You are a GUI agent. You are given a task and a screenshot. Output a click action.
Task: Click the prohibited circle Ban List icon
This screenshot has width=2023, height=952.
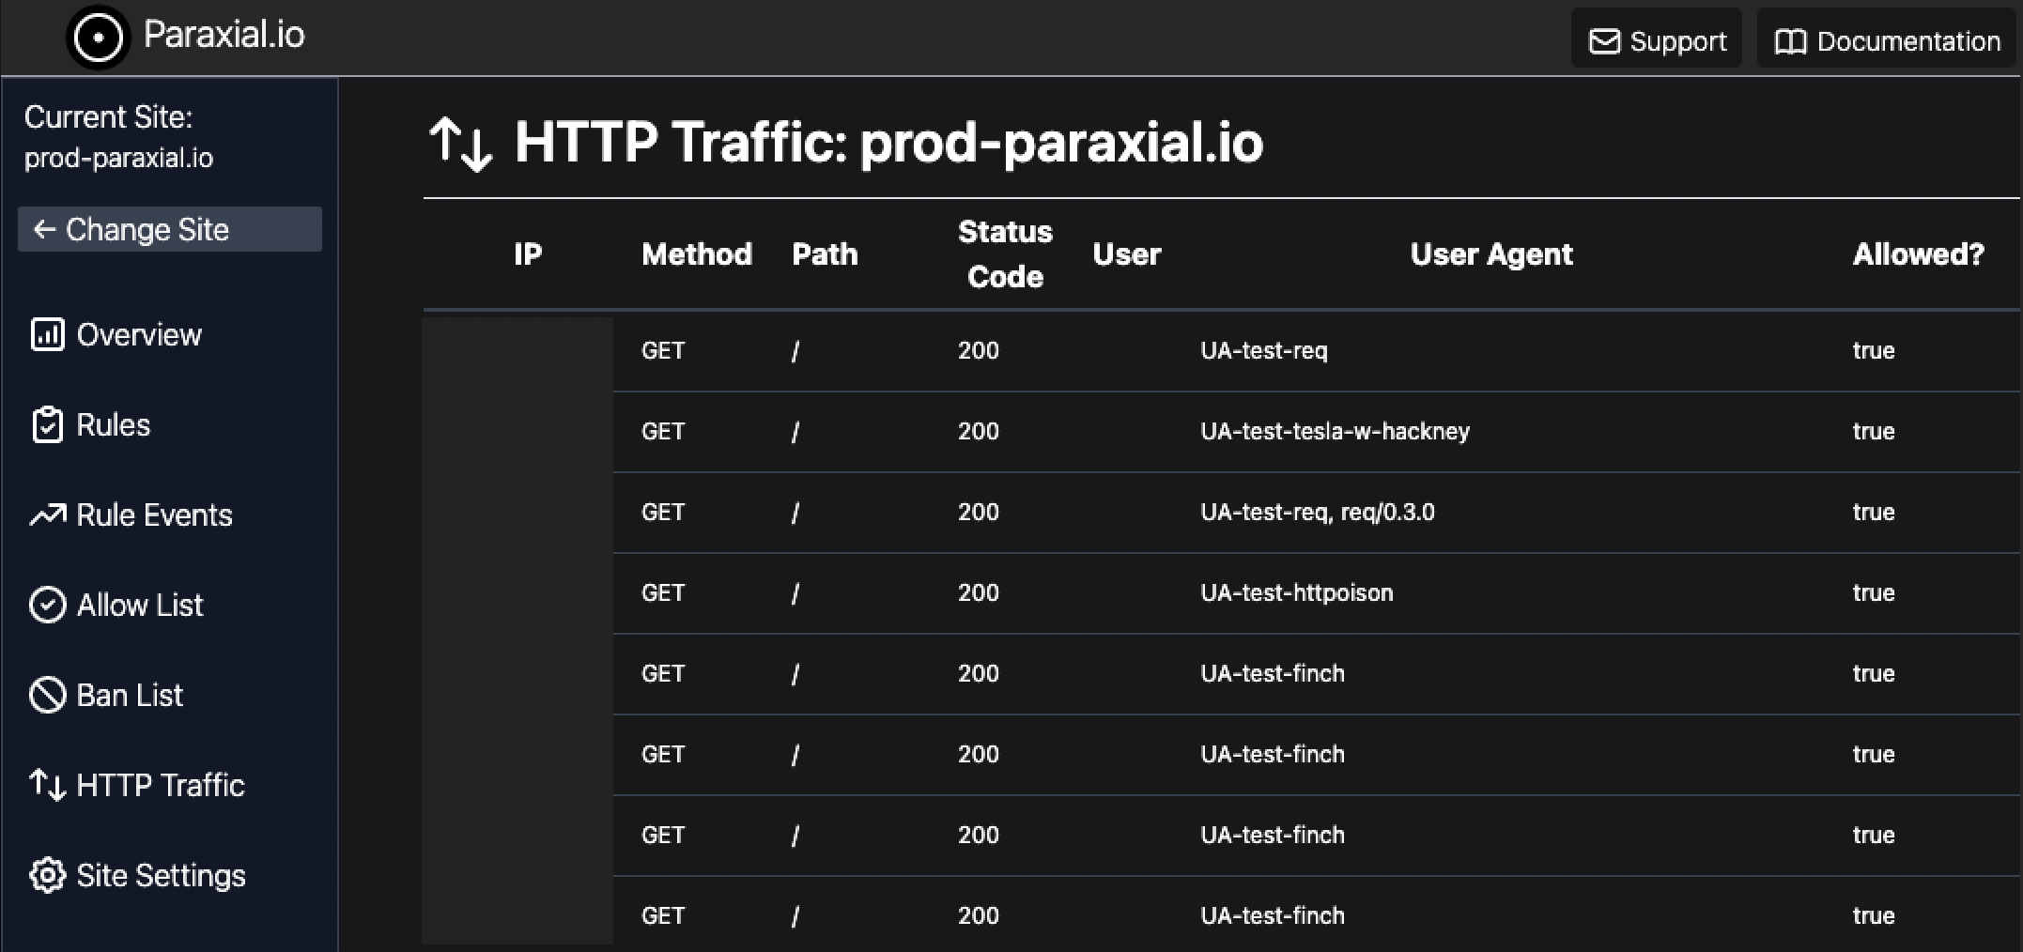click(47, 695)
